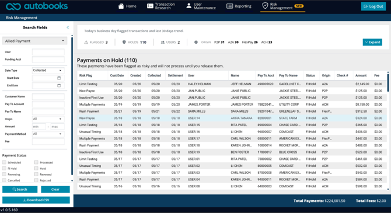Click the Search button
This screenshot has height=213, width=391.
tap(20, 189)
